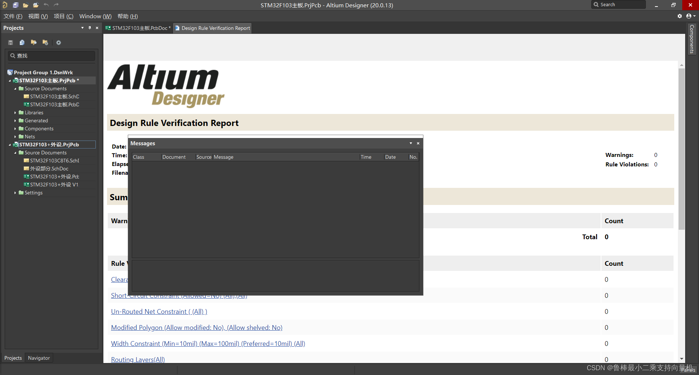Screen dimensions: 699x375
Task: Close the Messages panel
Action: [418, 143]
